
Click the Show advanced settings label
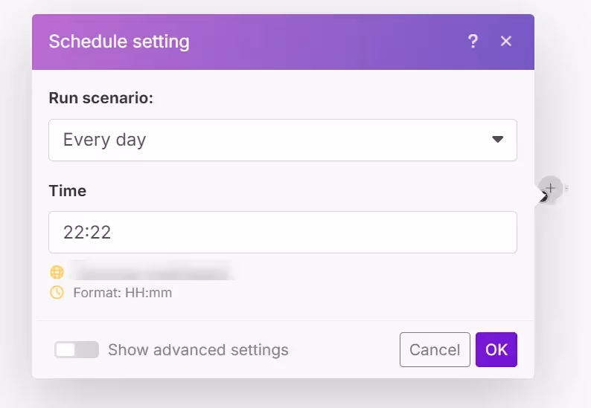[198, 350]
